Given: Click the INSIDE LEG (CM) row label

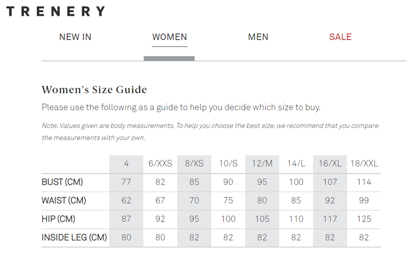Looking at the screenshot, I should coord(74,238).
